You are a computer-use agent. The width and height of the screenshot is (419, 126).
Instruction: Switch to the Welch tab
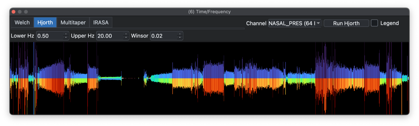(x=22, y=22)
